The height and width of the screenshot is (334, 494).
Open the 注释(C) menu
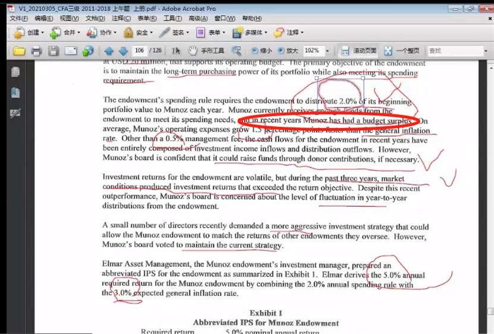121,18
